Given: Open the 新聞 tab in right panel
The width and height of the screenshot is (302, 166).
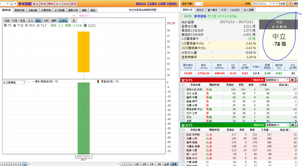Looking at the screenshot, I should point(224,10).
